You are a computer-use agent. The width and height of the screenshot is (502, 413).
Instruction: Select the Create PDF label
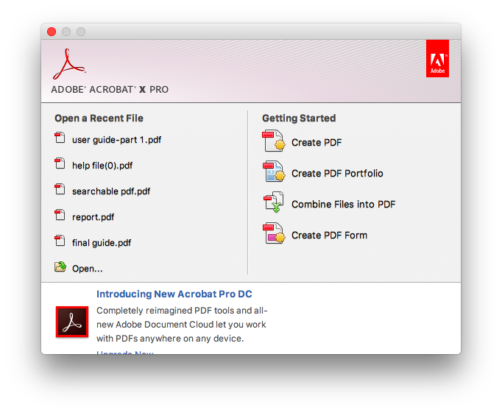(x=317, y=143)
